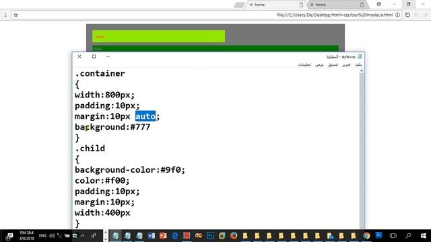Open blue Photoshop icon beside Chrome on taskbar
The width and height of the screenshot is (431, 242).
378,235
